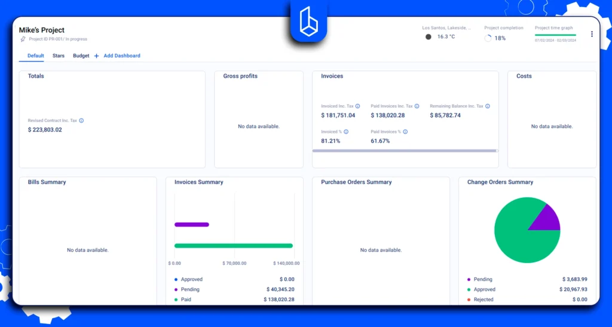612x327 pixels.
Task: Click the 61.67% paid invoices percentage
Action: click(380, 141)
